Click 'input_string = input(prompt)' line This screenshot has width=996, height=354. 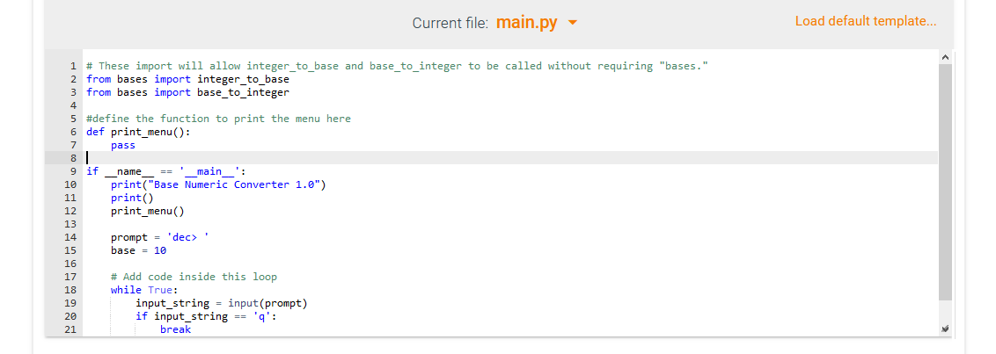point(221,303)
